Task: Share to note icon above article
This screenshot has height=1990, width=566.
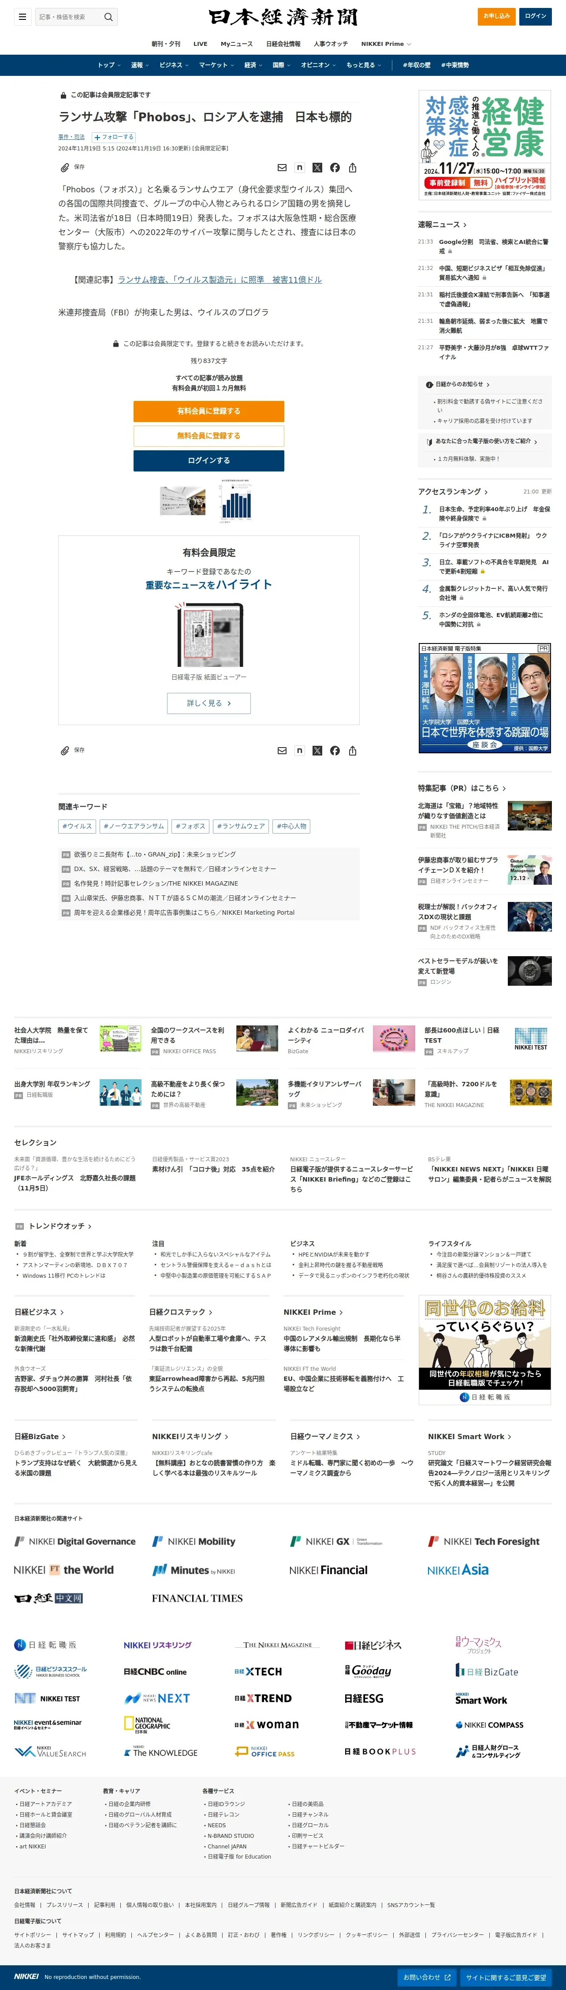Action: point(300,168)
